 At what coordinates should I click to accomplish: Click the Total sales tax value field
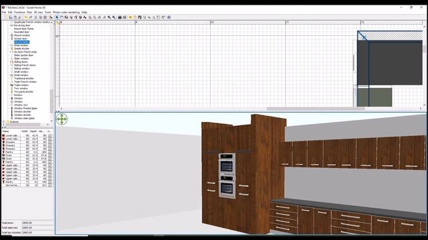[37, 228]
